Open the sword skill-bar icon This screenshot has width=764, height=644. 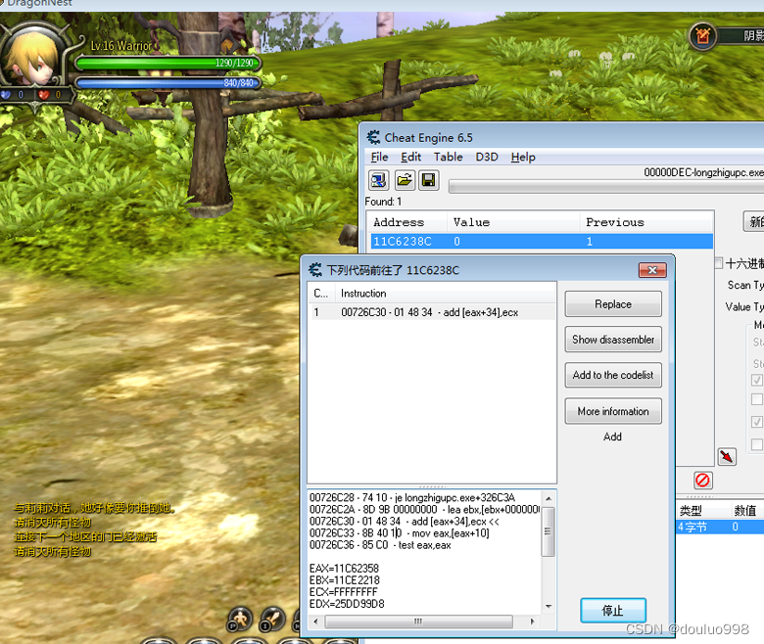tap(272, 620)
